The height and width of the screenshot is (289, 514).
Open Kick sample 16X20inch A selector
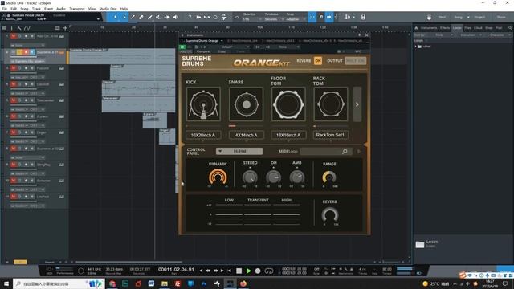click(203, 135)
